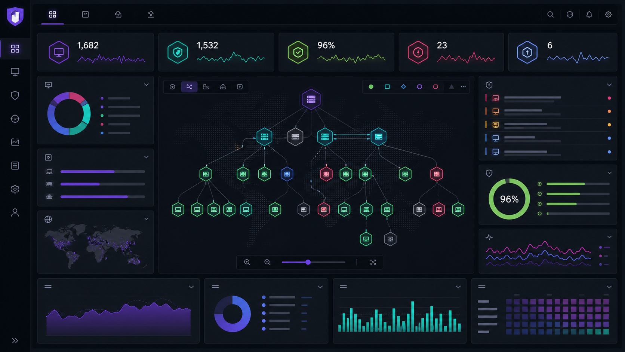The height and width of the screenshot is (352, 625).
Task: Open more legend options ellipsis
Action: [463, 87]
